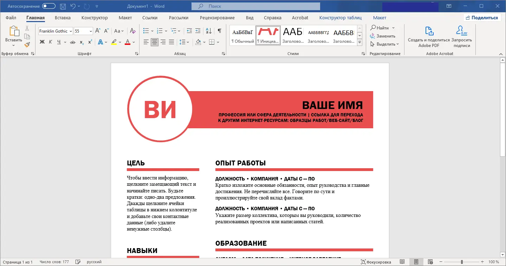
Task: Switch to the Ссылки tab
Action: (150, 18)
